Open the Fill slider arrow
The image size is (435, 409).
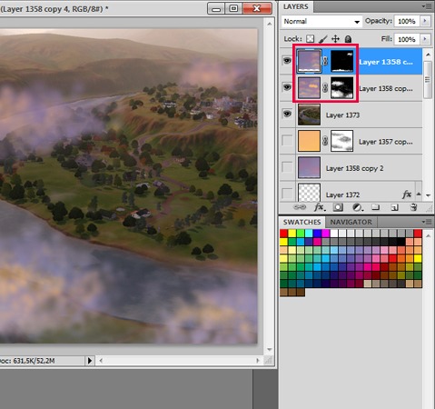(x=425, y=39)
